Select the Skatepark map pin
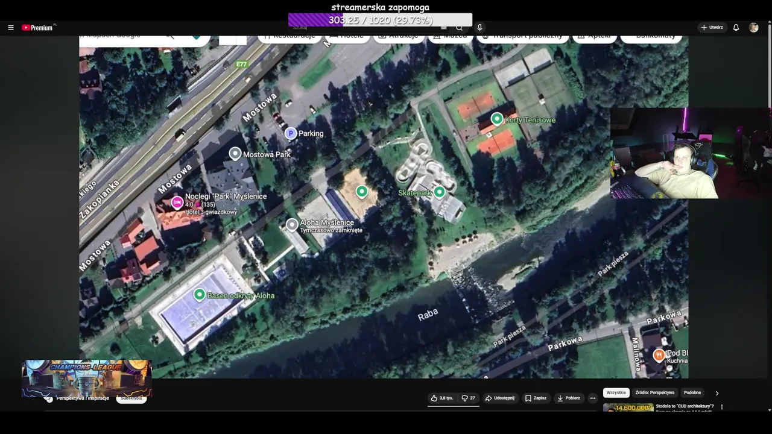 click(439, 192)
